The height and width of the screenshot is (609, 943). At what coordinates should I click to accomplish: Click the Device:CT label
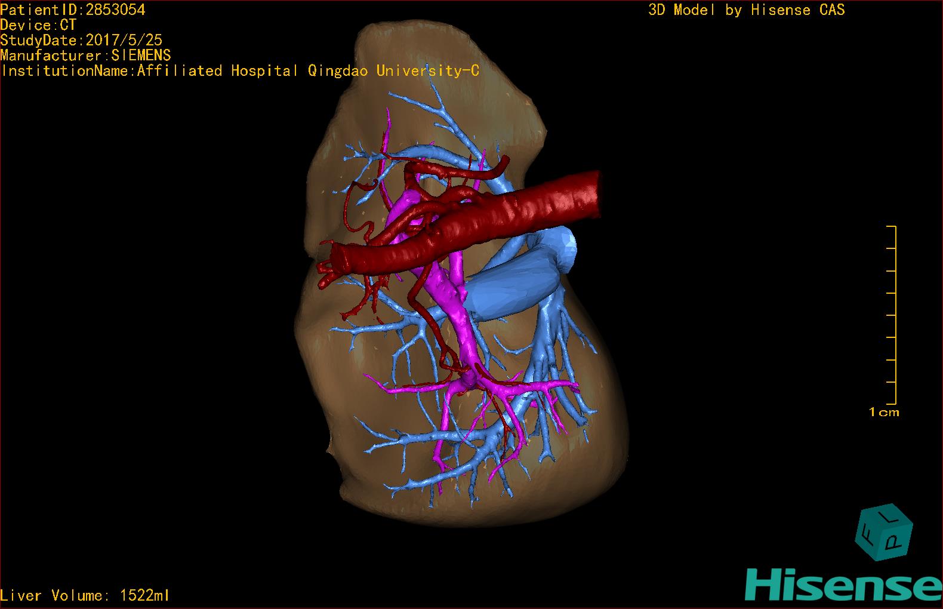(x=38, y=25)
